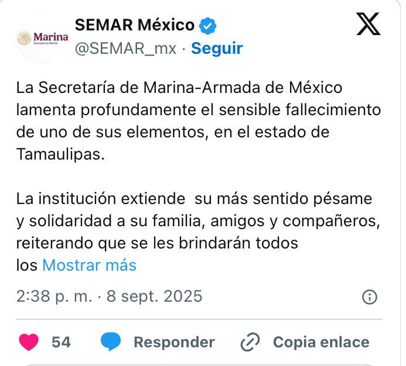This screenshot has height=366, width=406.
Task: Click the Marina profile avatar logo
Action: 42,37
